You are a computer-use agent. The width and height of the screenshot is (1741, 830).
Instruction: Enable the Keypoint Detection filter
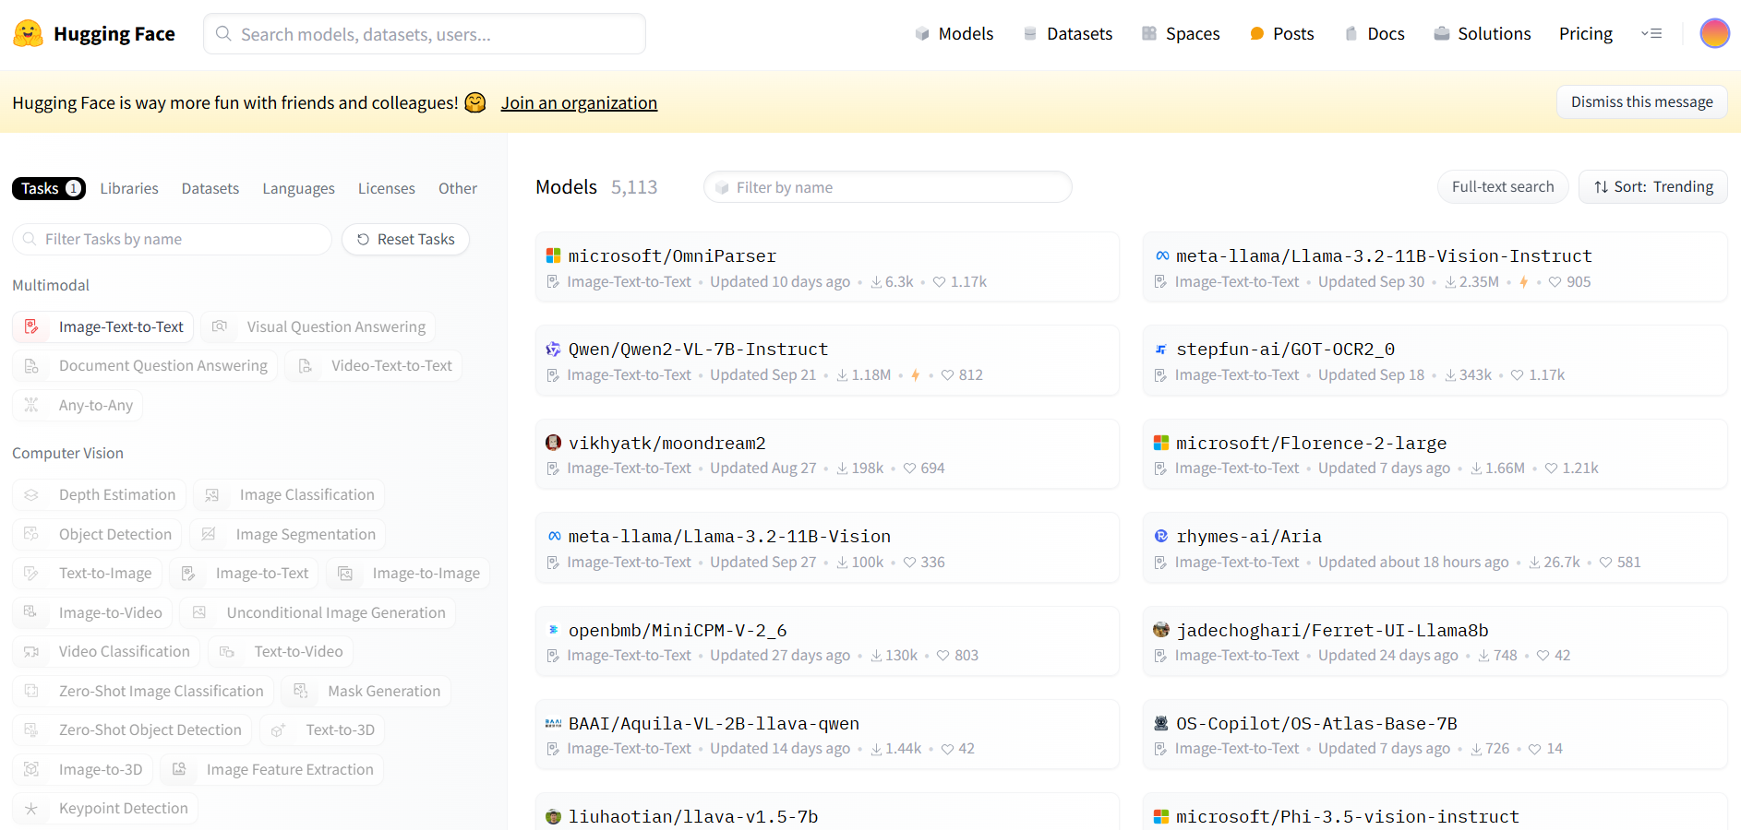(105, 808)
